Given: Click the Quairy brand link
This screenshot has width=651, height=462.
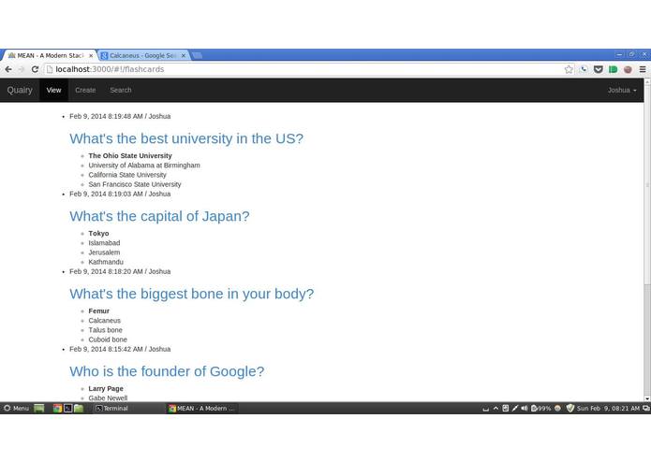Looking at the screenshot, I should [20, 90].
